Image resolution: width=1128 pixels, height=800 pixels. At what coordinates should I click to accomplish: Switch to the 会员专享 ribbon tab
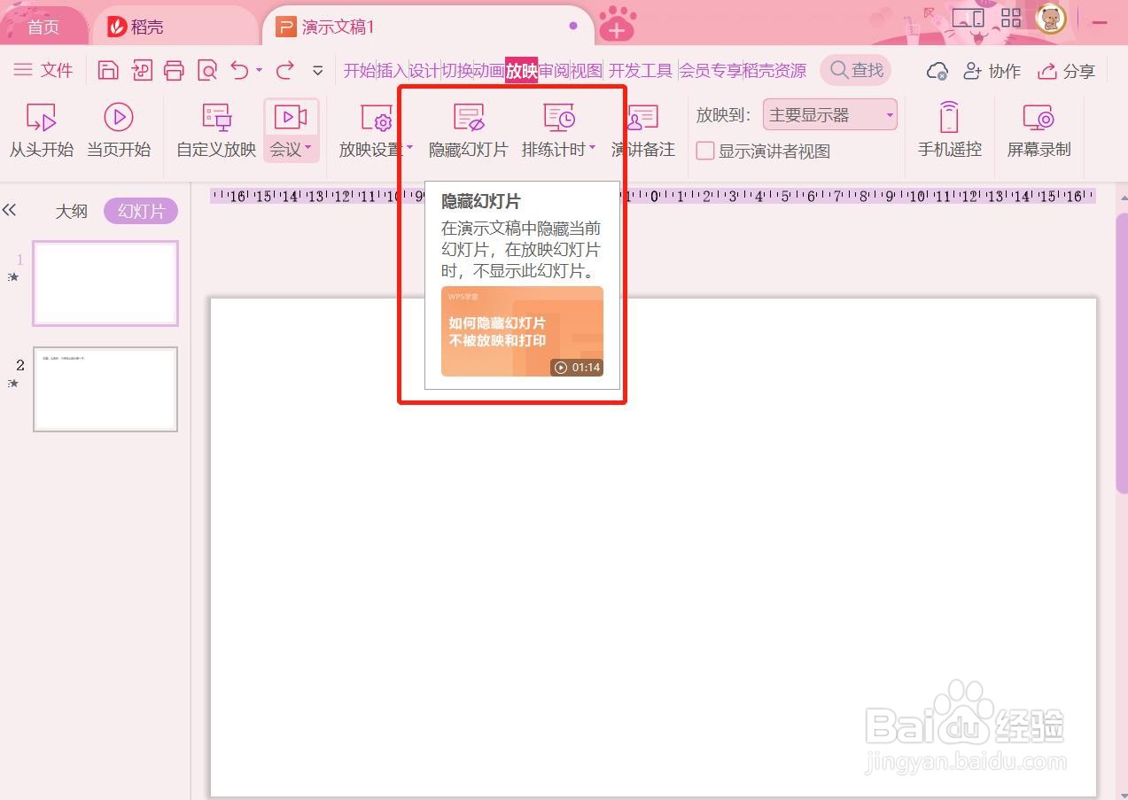pyautogui.click(x=711, y=71)
